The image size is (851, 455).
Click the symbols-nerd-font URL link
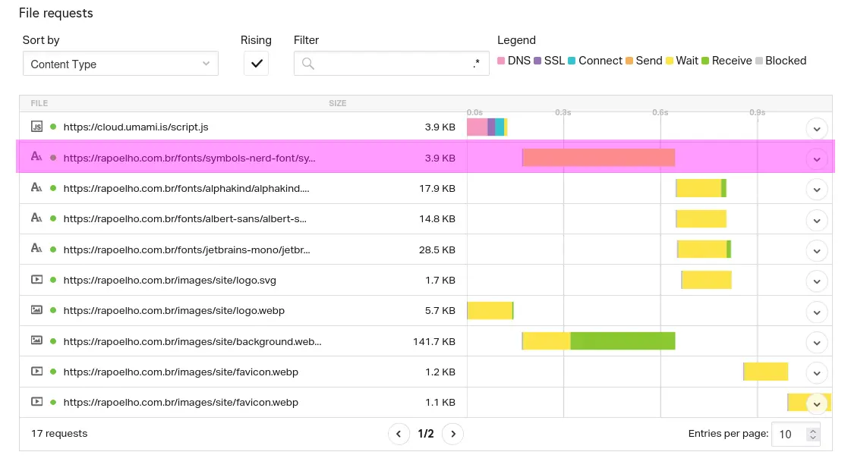tap(189, 158)
